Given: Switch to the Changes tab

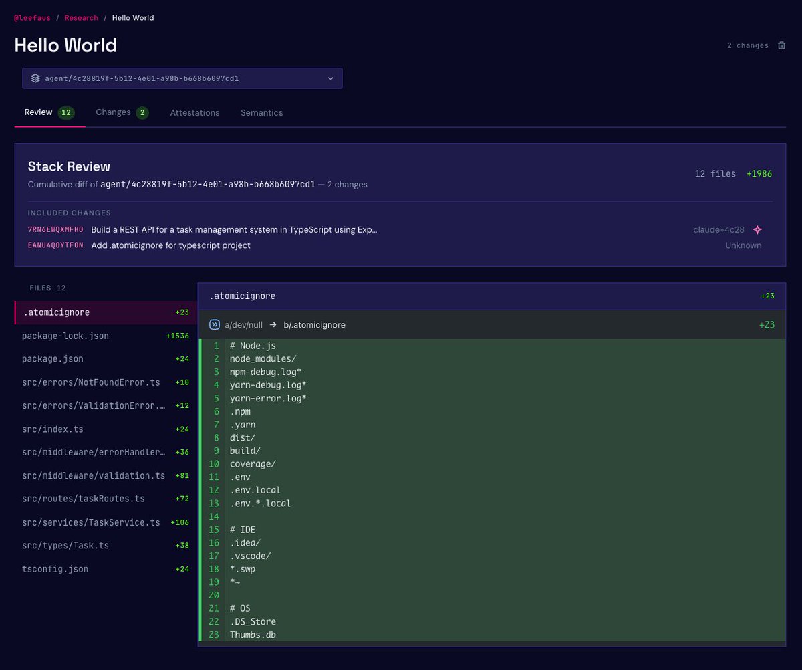Looking at the screenshot, I should pyautogui.click(x=122, y=112).
